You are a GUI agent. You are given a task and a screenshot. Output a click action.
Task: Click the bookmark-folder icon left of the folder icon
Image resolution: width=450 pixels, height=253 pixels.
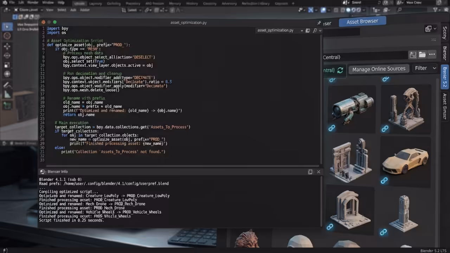coord(413,55)
